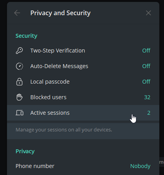The height and width of the screenshot is (175, 164).
Task: Open the Active sessions entry
Action: pos(83,113)
